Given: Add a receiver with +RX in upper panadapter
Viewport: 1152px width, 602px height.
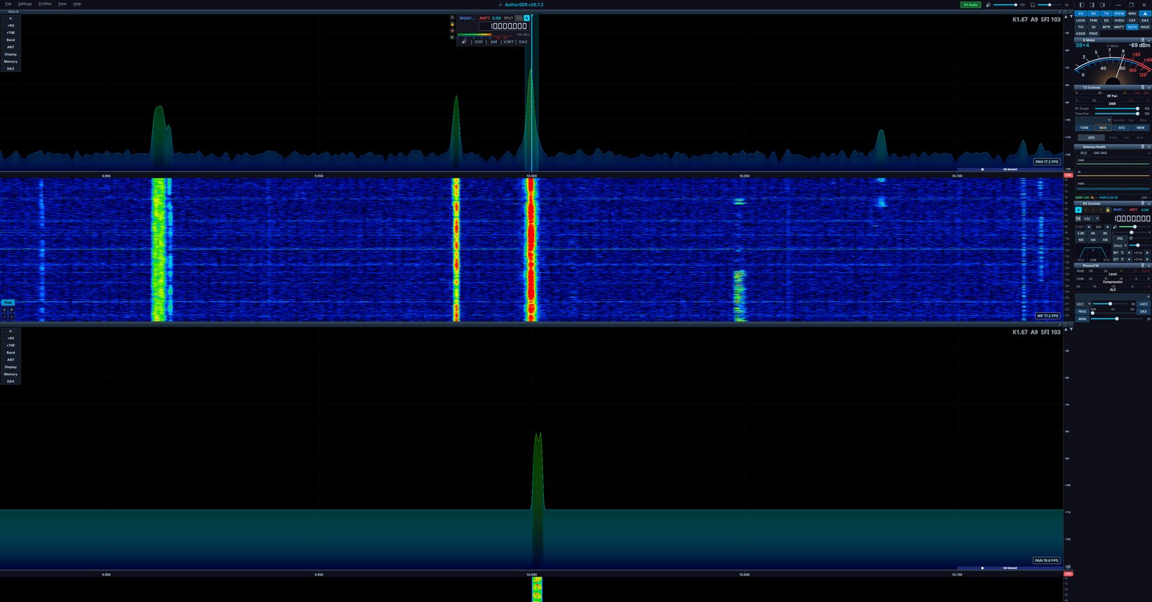Looking at the screenshot, I should coord(11,25).
